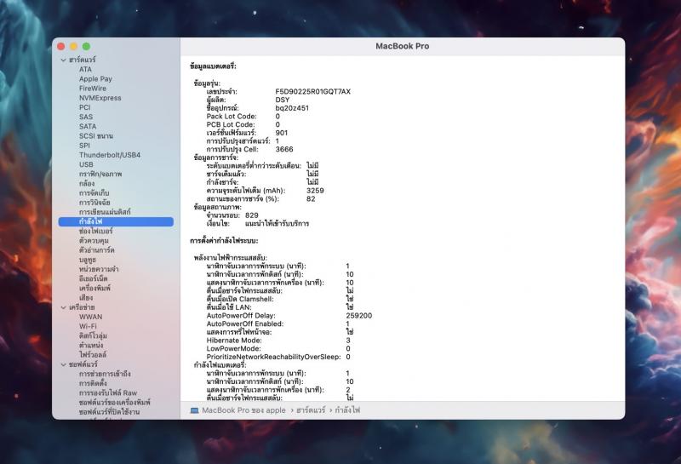Collapse the ฮาร์ดแวร์ section chevron
This screenshot has width=681, height=464.
[x=63, y=60]
